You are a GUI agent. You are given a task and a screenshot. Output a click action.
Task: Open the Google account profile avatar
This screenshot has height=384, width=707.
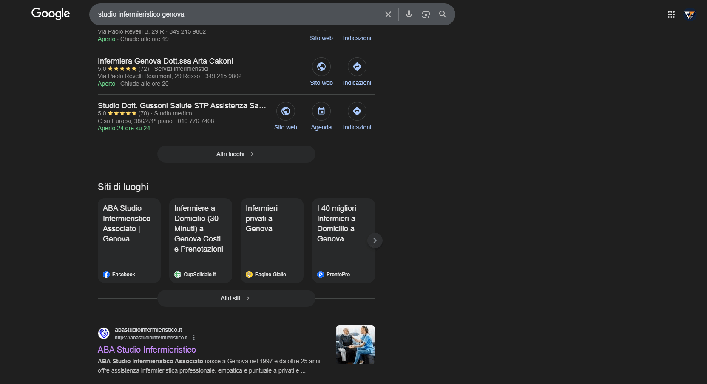pyautogui.click(x=690, y=15)
